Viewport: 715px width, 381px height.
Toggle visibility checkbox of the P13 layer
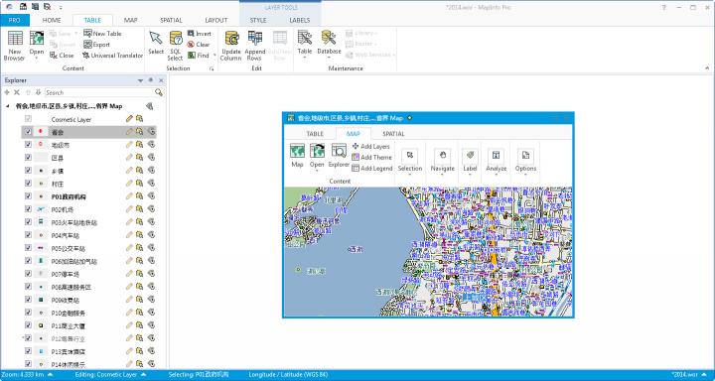(28, 351)
